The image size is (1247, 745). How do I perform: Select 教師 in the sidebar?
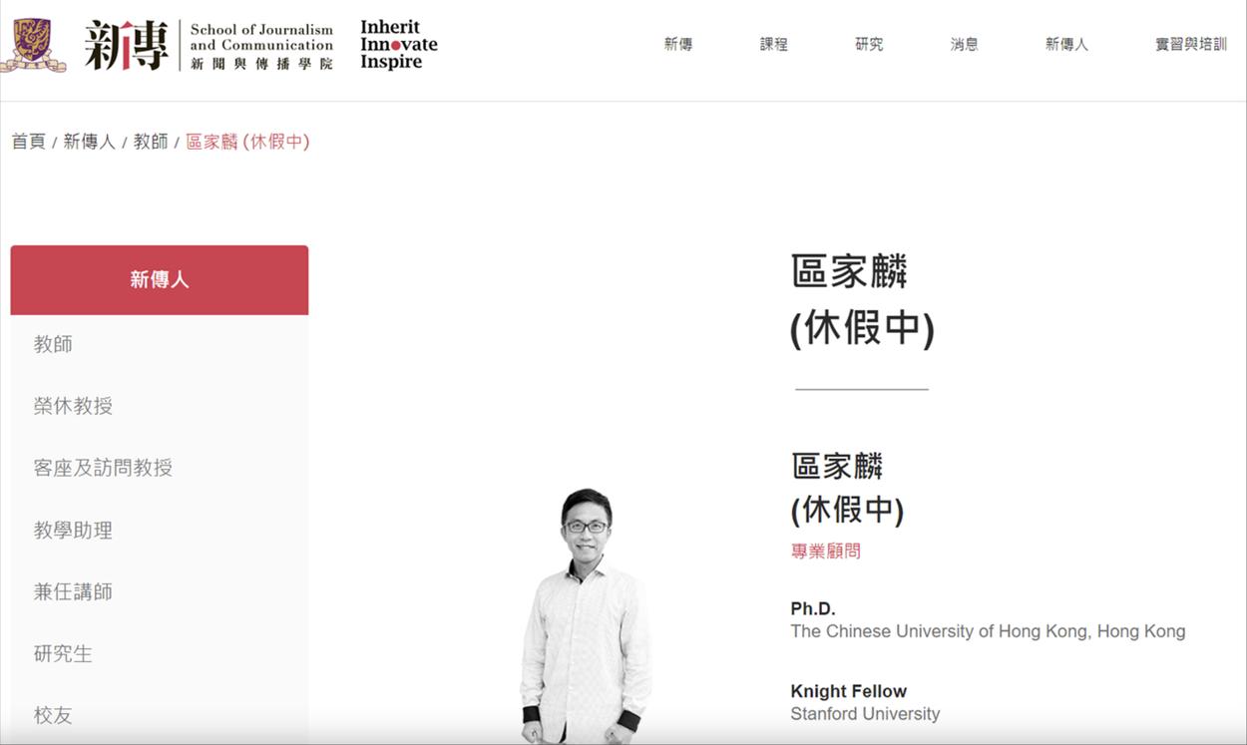pyautogui.click(x=53, y=344)
